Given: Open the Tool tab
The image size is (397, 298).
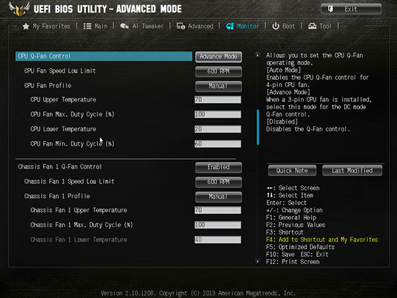Looking at the screenshot, I should coord(320,26).
